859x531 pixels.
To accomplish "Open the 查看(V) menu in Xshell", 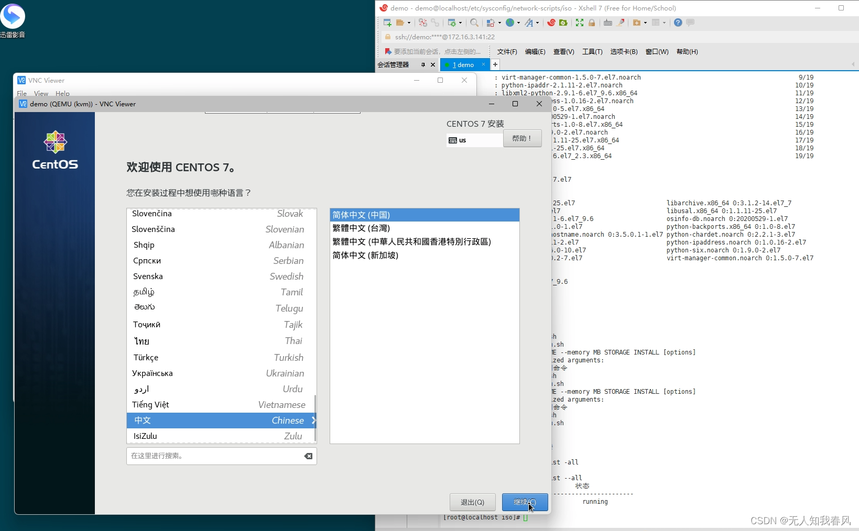I will click(563, 51).
